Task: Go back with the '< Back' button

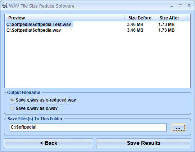Action: pos(49,143)
